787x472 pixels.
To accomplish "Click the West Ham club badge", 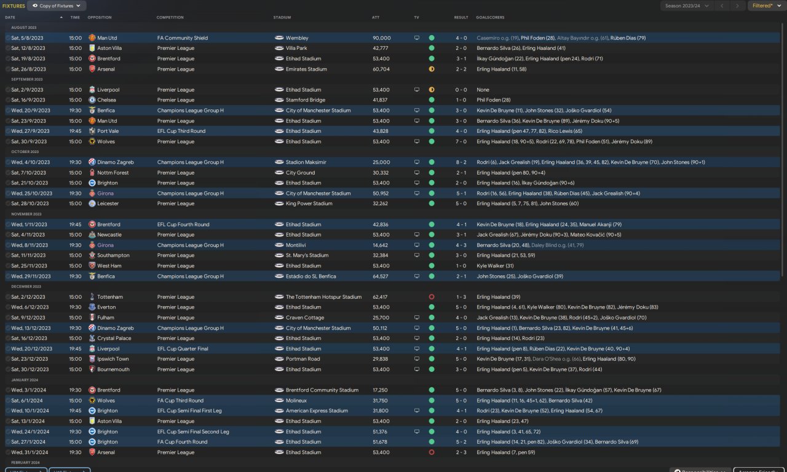I will tap(92, 265).
